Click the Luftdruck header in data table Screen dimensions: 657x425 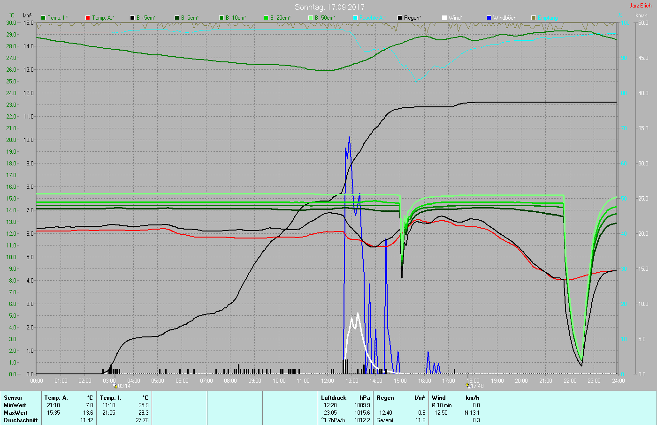[x=334, y=398]
